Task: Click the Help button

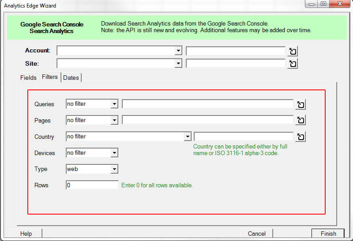Action: tap(26, 234)
